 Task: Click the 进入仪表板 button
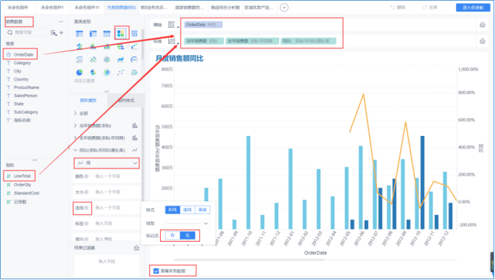(x=473, y=7)
